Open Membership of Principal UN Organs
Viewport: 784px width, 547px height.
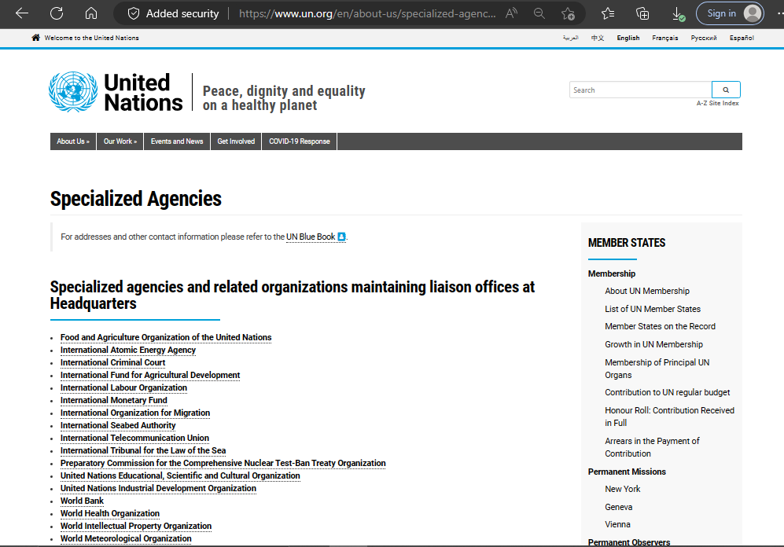(x=657, y=369)
